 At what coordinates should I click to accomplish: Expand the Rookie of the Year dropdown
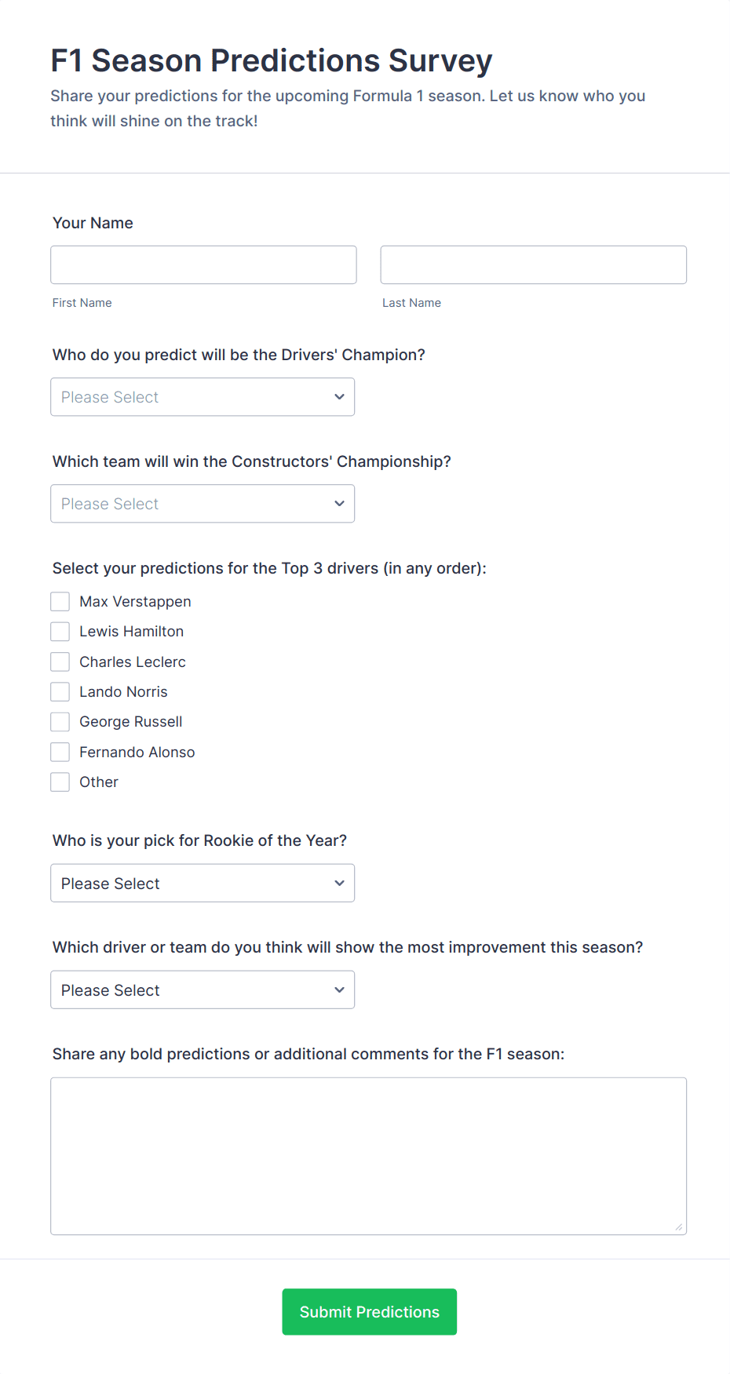[x=202, y=884]
